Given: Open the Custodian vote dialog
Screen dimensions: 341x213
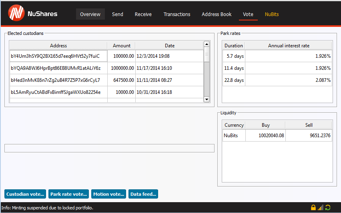Looking at the screenshot, I should [25, 194].
